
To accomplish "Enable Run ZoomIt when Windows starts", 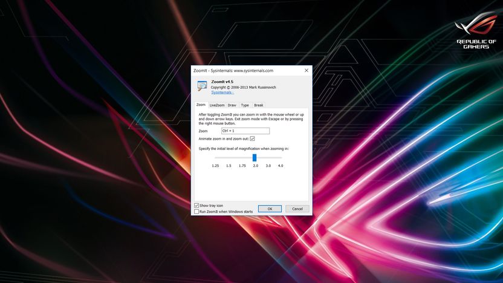I will tap(196, 212).
